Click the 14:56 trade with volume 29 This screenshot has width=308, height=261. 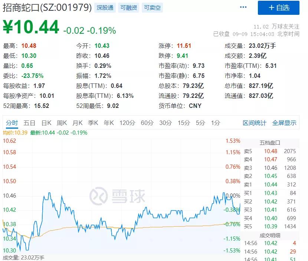[x=270, y=252]
